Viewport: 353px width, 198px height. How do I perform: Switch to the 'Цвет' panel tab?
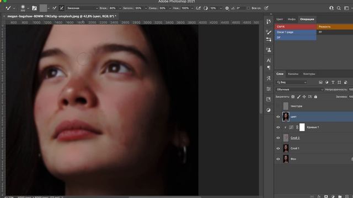[x=280, y=19]
